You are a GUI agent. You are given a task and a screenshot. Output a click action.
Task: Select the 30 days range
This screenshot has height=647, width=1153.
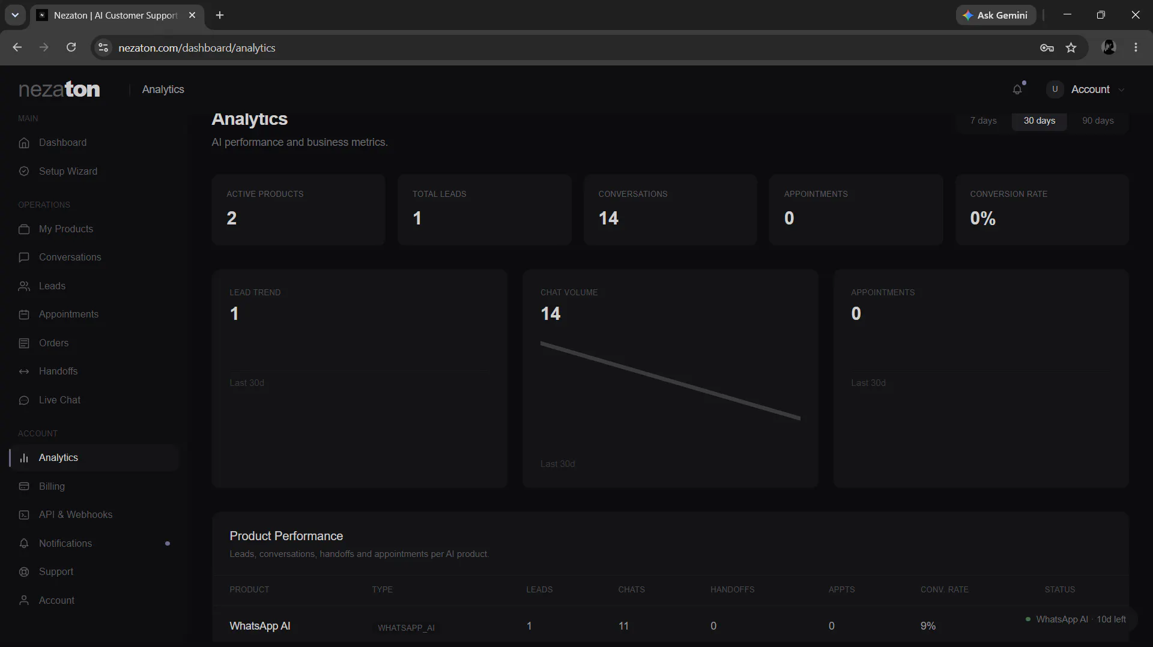[1039, 121]
